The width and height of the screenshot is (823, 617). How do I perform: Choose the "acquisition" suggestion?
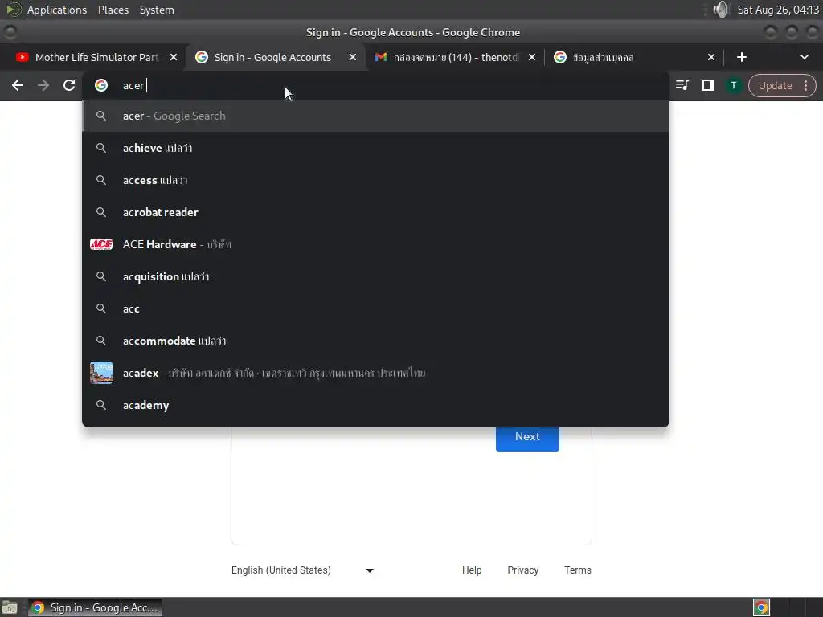[x=376, y=276]
